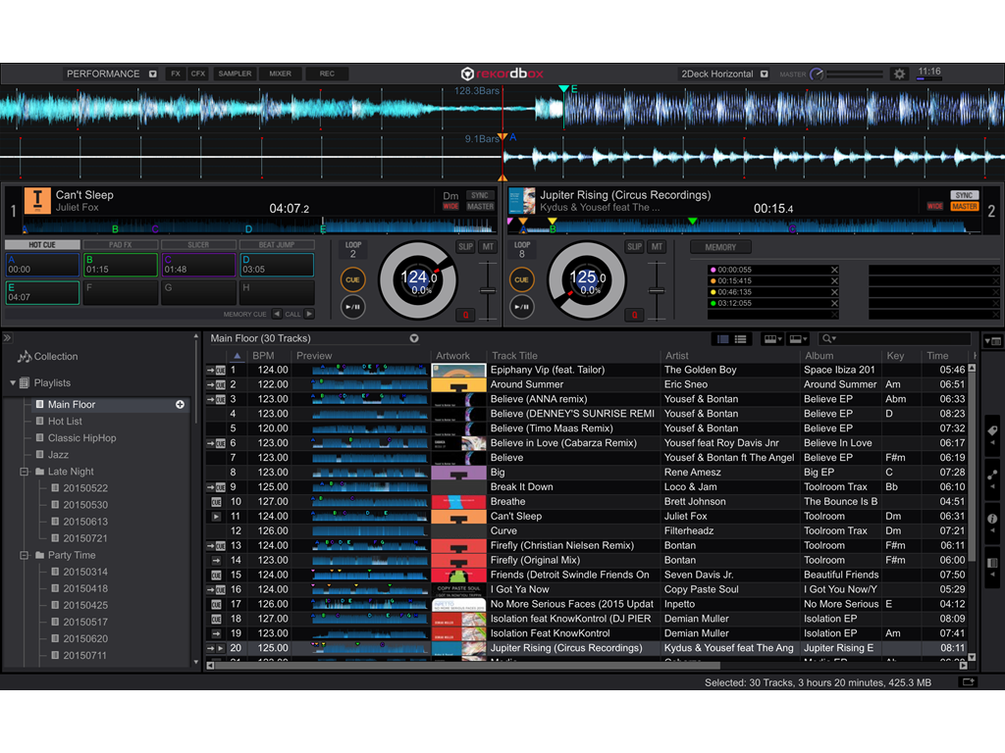The height and width of the screenshot is (753, 1005).
Task: Open the info icon in right sidebar
Action: click(x=992, y=519)
